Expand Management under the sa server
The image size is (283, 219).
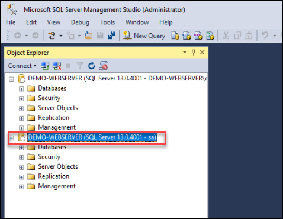21,187
